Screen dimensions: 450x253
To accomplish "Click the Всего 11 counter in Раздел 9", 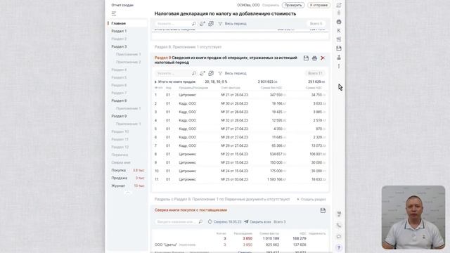I will pos(315,73).
